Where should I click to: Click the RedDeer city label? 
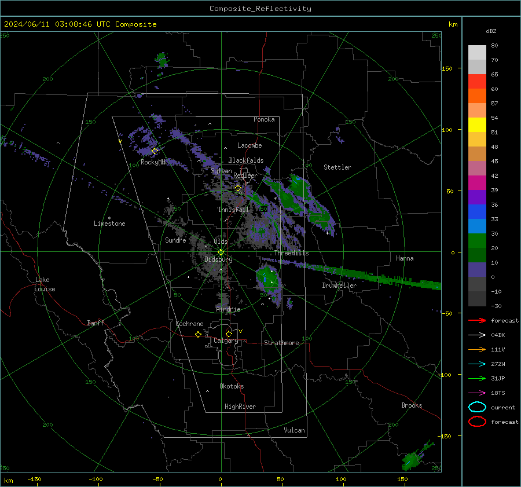tap(245, 175)
